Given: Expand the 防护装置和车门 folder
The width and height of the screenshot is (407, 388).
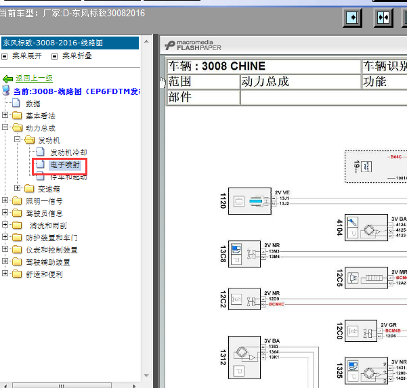Looking at the screenshot, I should 5,237.
